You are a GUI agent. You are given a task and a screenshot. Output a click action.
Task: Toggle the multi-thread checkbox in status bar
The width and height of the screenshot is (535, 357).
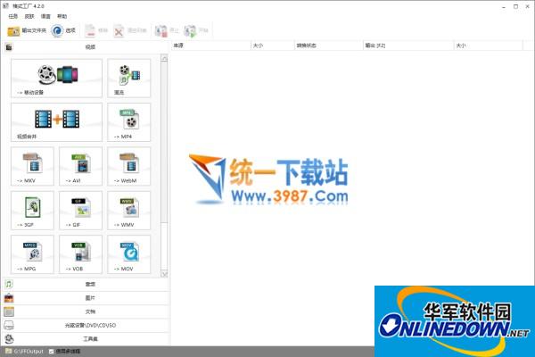click(x=52, y=352)
